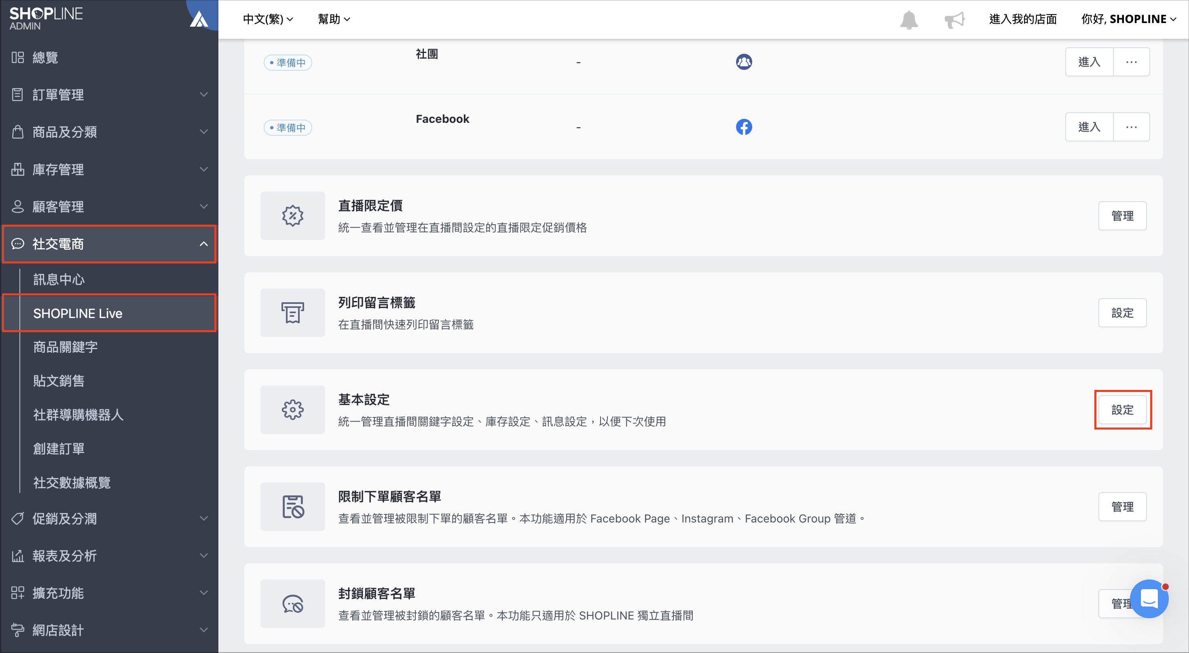
Task: Click the 庫存管理 inventory icon
Action: (x=17, y=169)
